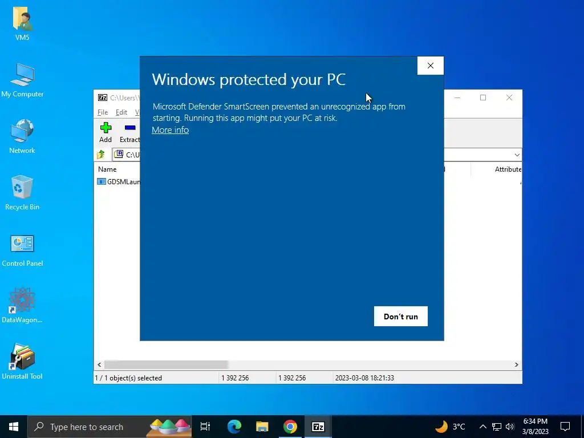Open the Network desktop icon
The height and width of the screenshot is (438, 584).
22,137
